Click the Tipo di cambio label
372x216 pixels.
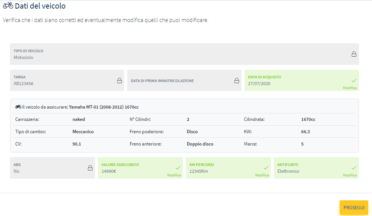[x=31, y=132]
